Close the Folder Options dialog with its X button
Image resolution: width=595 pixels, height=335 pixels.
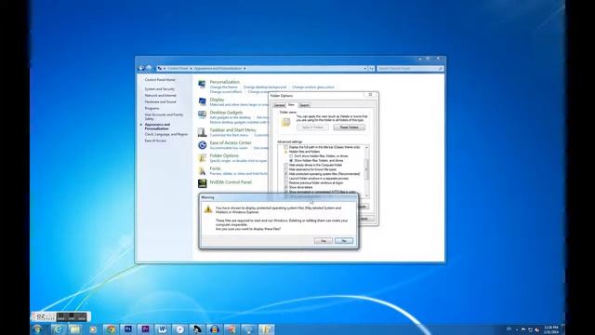coord(370,95)
